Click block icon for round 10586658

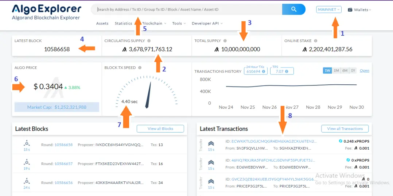[27, 143]
